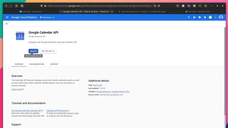This screenshot has width=228, height=128.
Task: Minimize the browser window
Action: pos(212,6)
